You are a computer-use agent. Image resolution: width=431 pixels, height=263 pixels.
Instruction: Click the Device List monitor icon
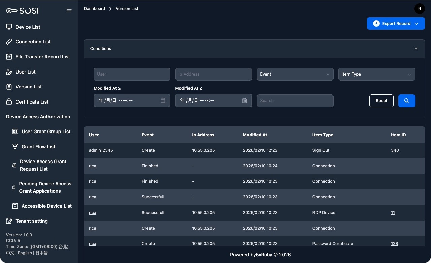point(9,27)
